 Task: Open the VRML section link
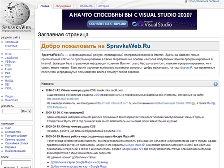point(9,88)
